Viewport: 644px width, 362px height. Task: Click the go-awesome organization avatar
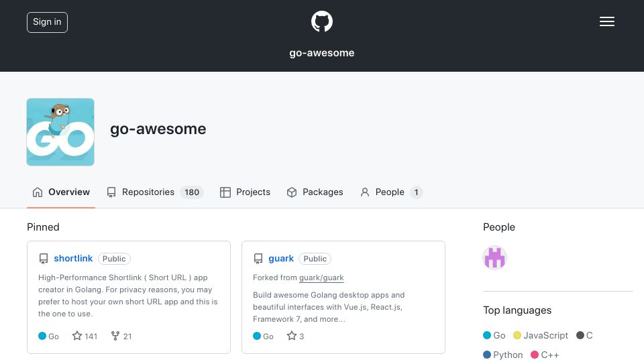point(60,132)
